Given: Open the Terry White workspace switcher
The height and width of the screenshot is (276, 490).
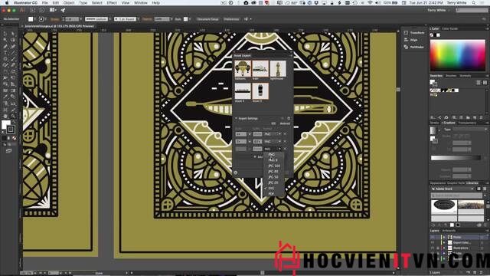Looking at the screenshot, I should (439, 10).
